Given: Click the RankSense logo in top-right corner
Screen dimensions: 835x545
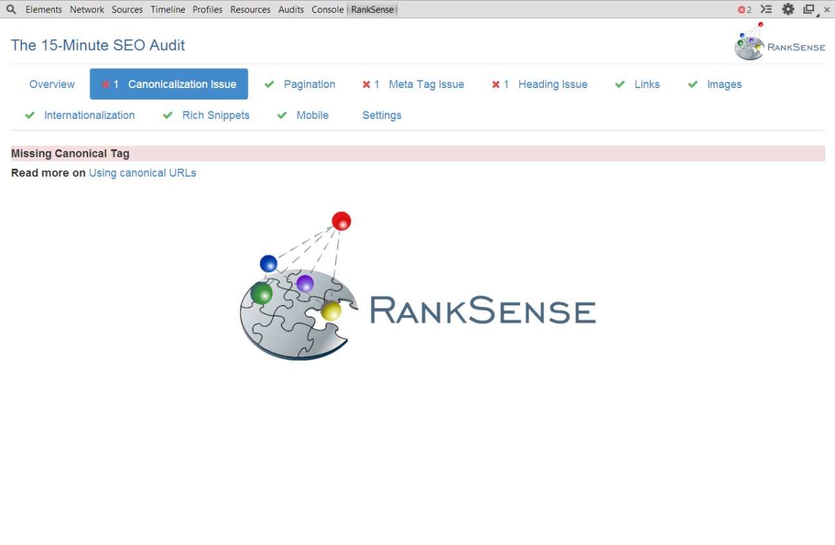Looking at the screenshot, I should (780, 42).
